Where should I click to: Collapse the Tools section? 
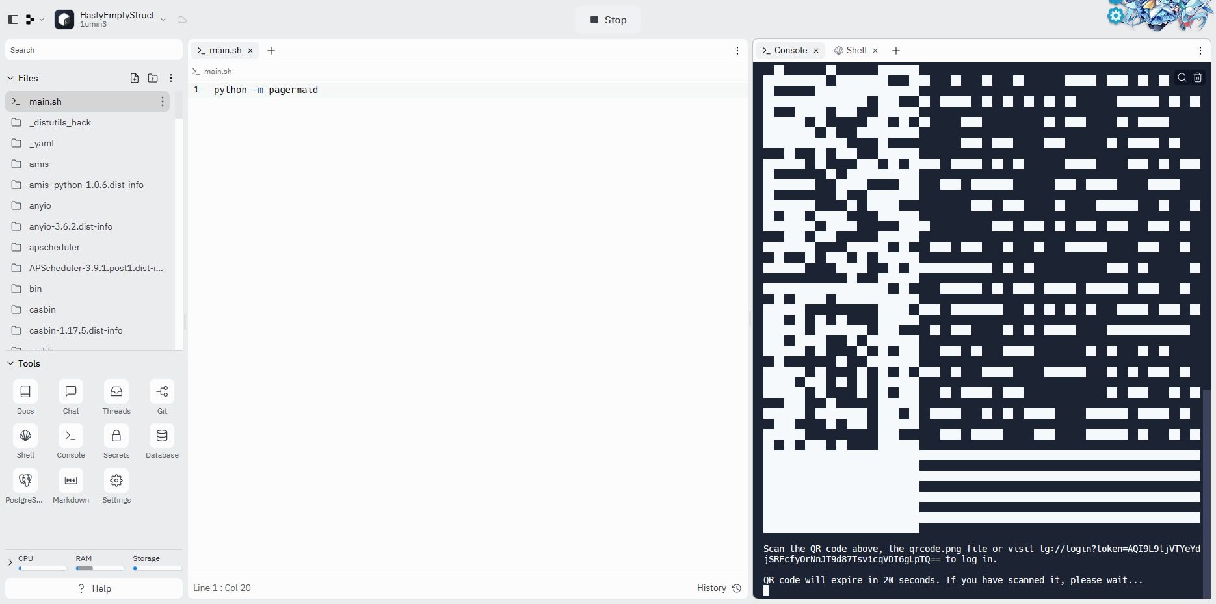(x=10, y=363)
